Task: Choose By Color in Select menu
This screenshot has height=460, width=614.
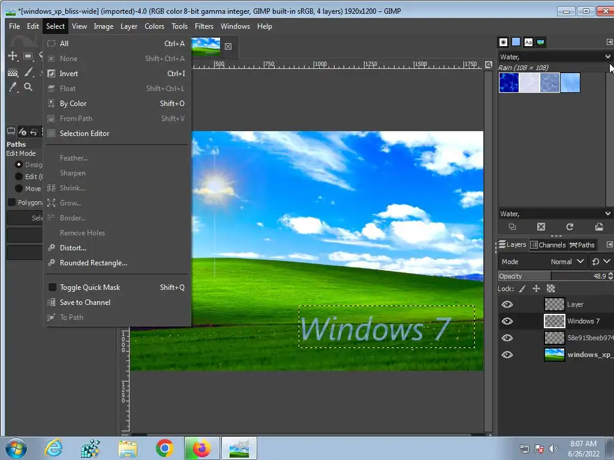Action: [116, 103]
